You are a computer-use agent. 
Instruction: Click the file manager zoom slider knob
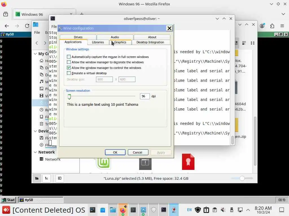point(242,178)
